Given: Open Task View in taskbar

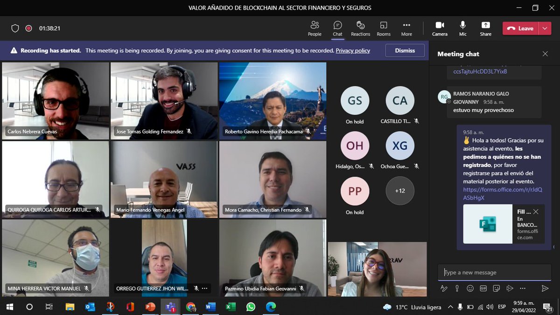Looking at the screenshot, I should [x=49, y=307].
